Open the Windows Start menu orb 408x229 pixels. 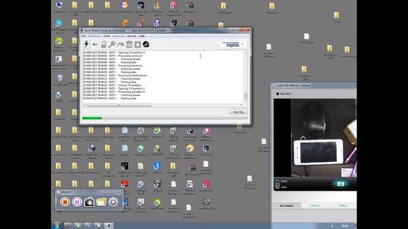point(57,225)
